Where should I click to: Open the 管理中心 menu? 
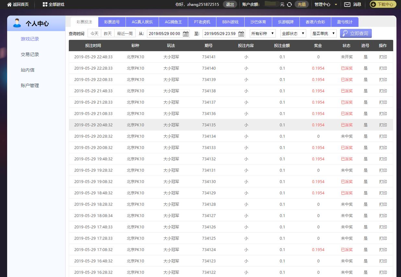(322, 5)
